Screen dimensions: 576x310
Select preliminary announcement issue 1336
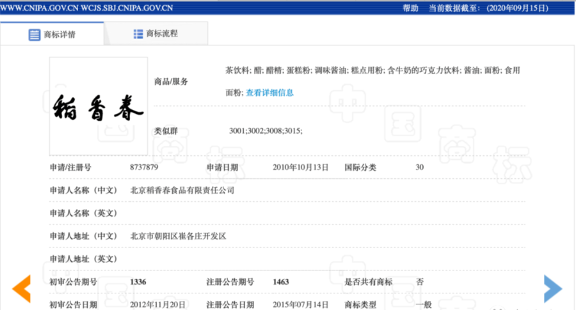point(138,282)
